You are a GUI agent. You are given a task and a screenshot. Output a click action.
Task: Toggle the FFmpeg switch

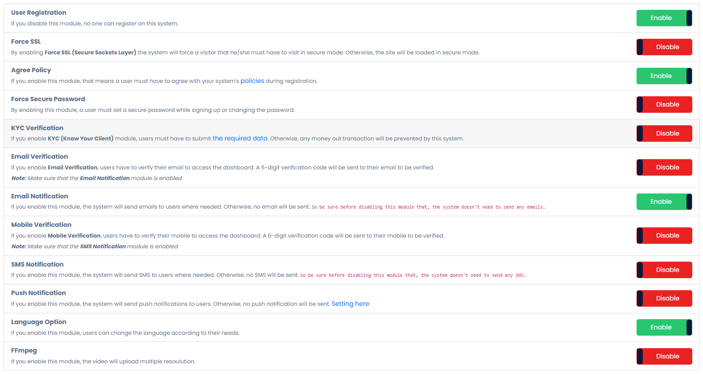click(664, 356)
